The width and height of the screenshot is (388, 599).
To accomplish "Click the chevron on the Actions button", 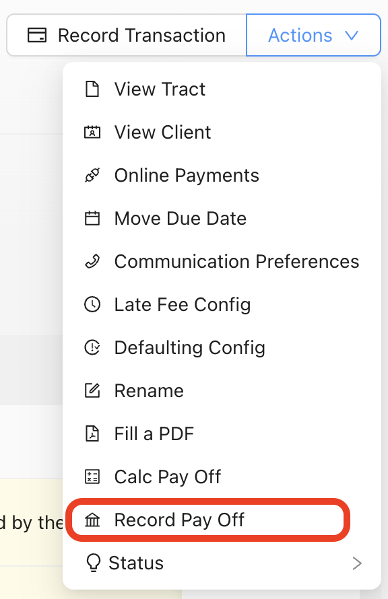I will click(352, 36).
